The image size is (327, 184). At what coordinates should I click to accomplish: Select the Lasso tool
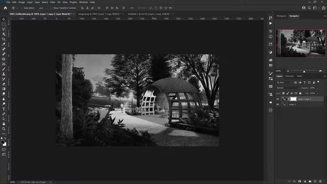(4, 29)
